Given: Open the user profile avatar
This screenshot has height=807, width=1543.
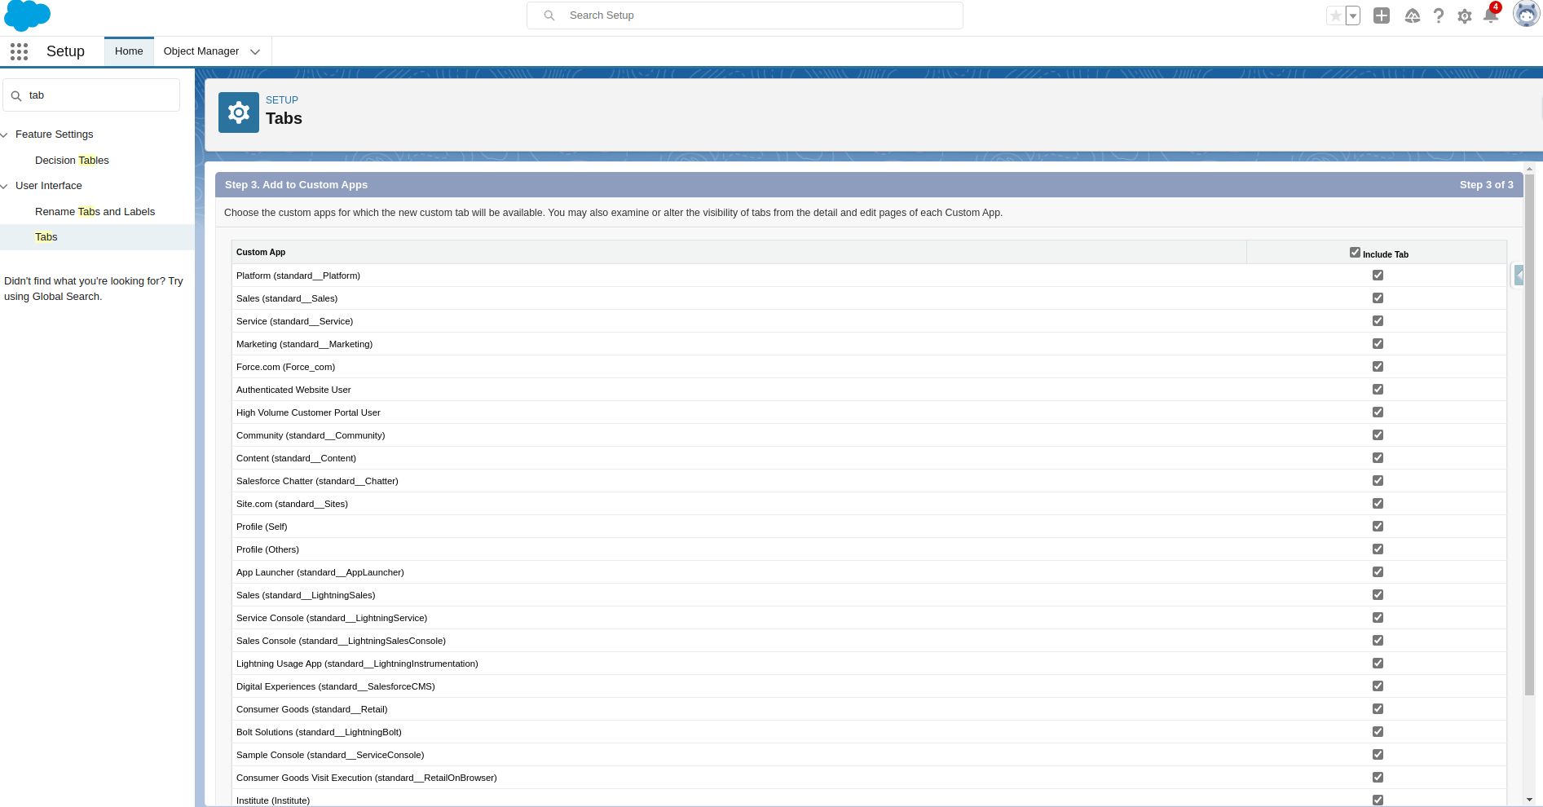Looking at the screenshot, I should [x=1526, y=15].
